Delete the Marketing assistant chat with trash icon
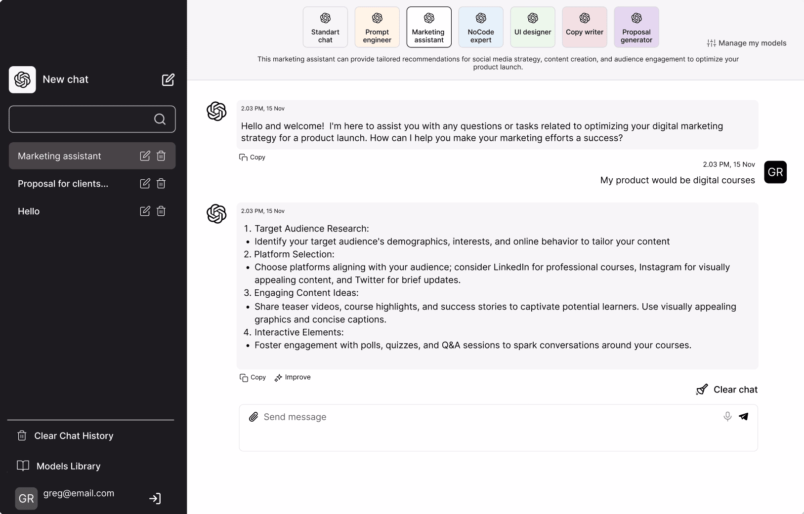 coord(161,156)
